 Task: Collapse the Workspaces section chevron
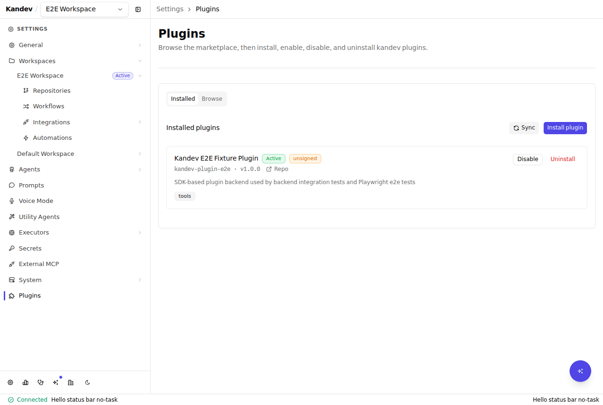140,61
